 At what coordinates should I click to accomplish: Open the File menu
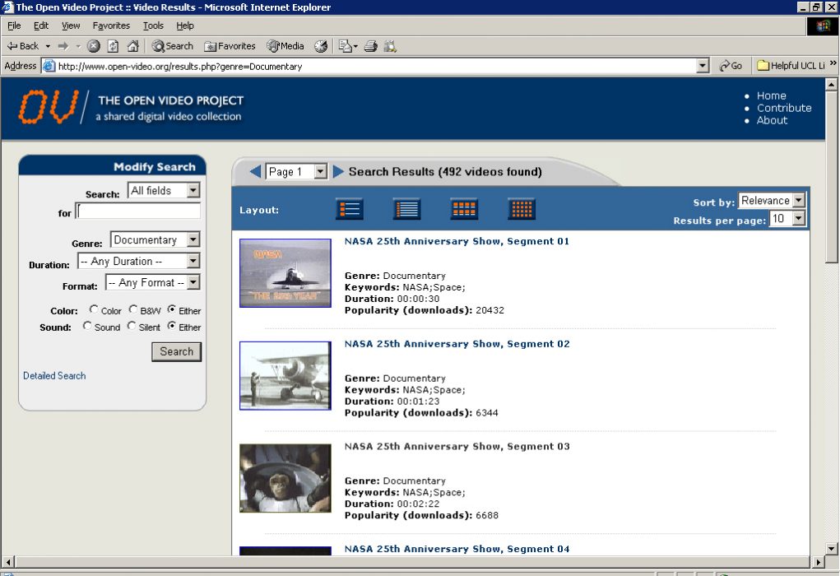pos(14,26)
